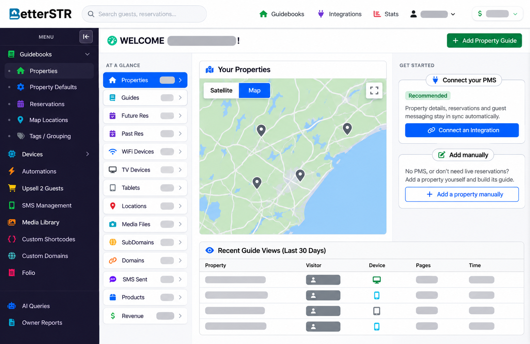Click the Tablets icon in At a Glance

(112, 188)
